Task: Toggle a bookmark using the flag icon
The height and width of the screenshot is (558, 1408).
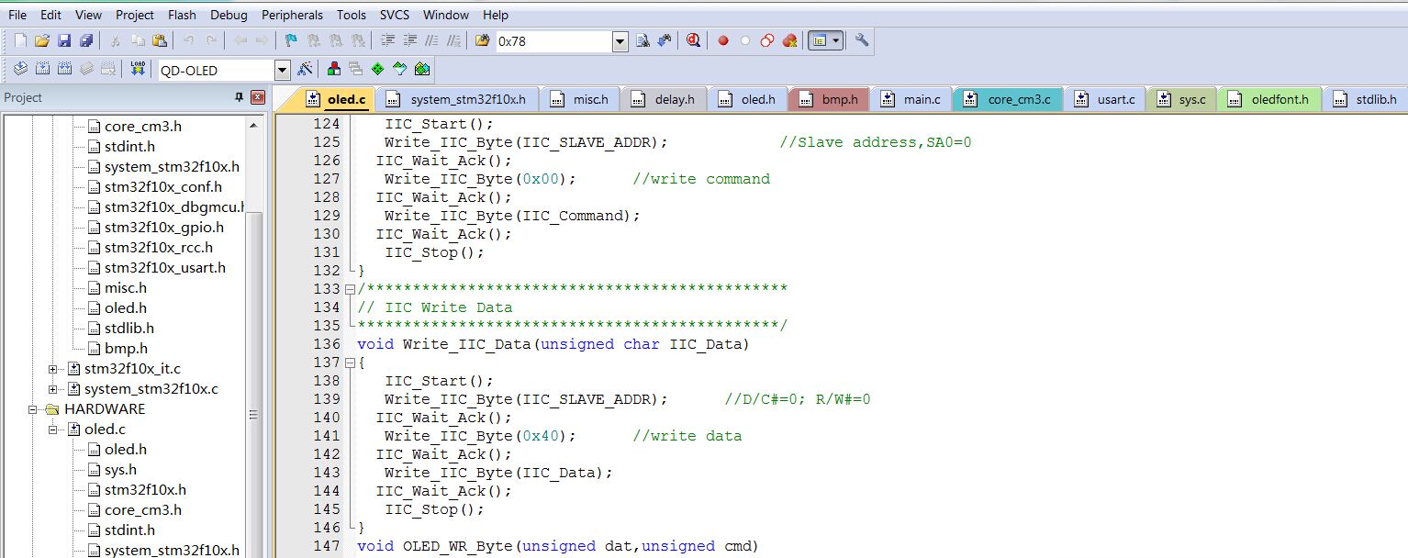Action: tap(291, 40)
